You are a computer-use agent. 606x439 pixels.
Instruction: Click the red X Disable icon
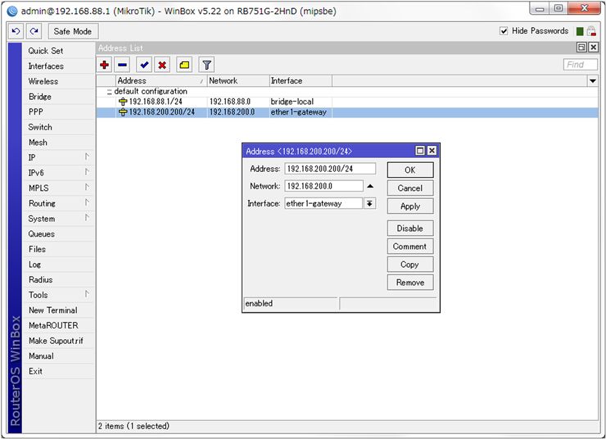162,65
